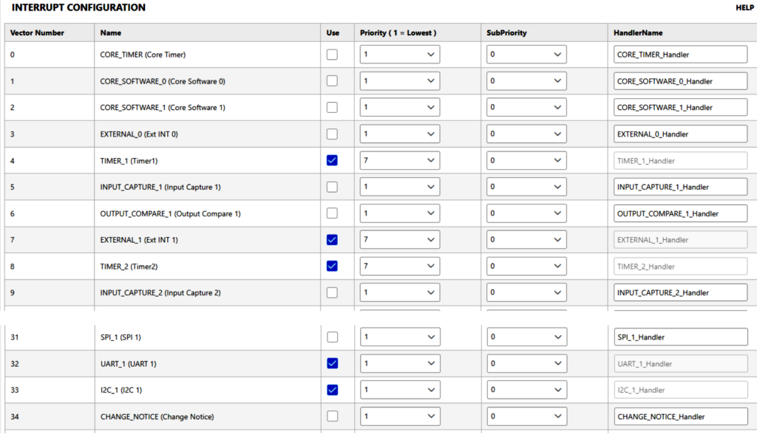Click the INPUT_CAPTURE_1_Handler text field
Image resolution: width=757 pixels, height=434 pixels.
[x=680, y=187]
